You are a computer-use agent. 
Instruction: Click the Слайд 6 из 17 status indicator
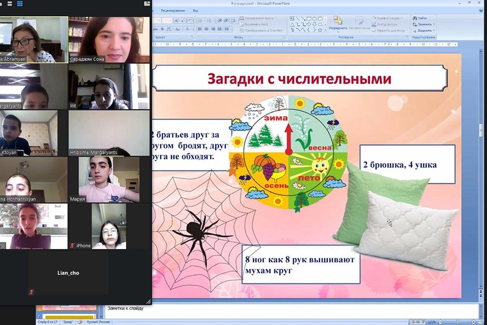pyautogui.click(x=49, y=322)
